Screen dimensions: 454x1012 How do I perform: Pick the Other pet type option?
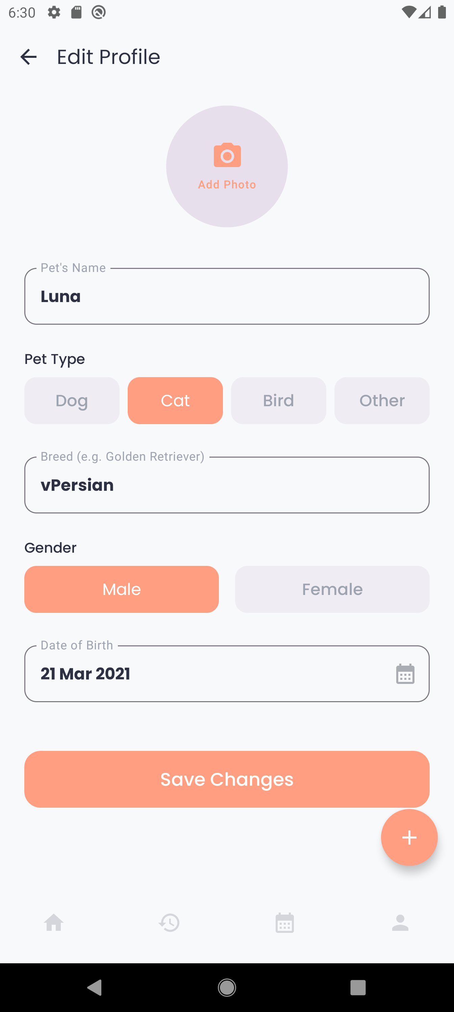382,400
